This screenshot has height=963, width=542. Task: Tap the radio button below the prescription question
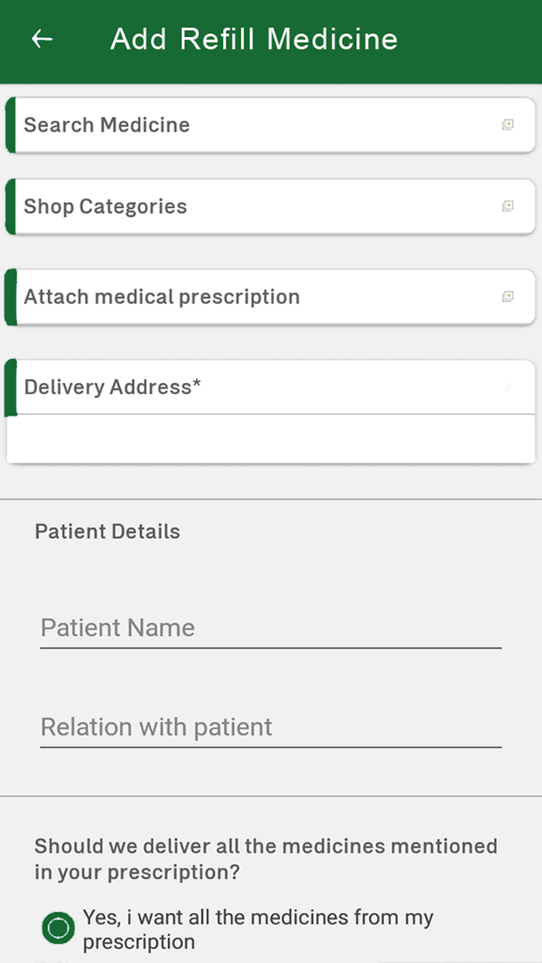point(57,927)
